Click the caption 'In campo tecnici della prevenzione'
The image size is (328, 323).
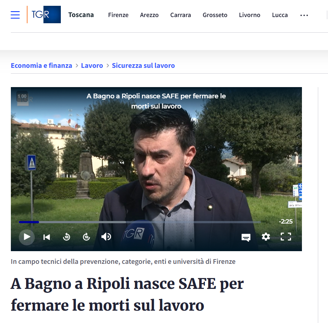click(x=123, y=262)
